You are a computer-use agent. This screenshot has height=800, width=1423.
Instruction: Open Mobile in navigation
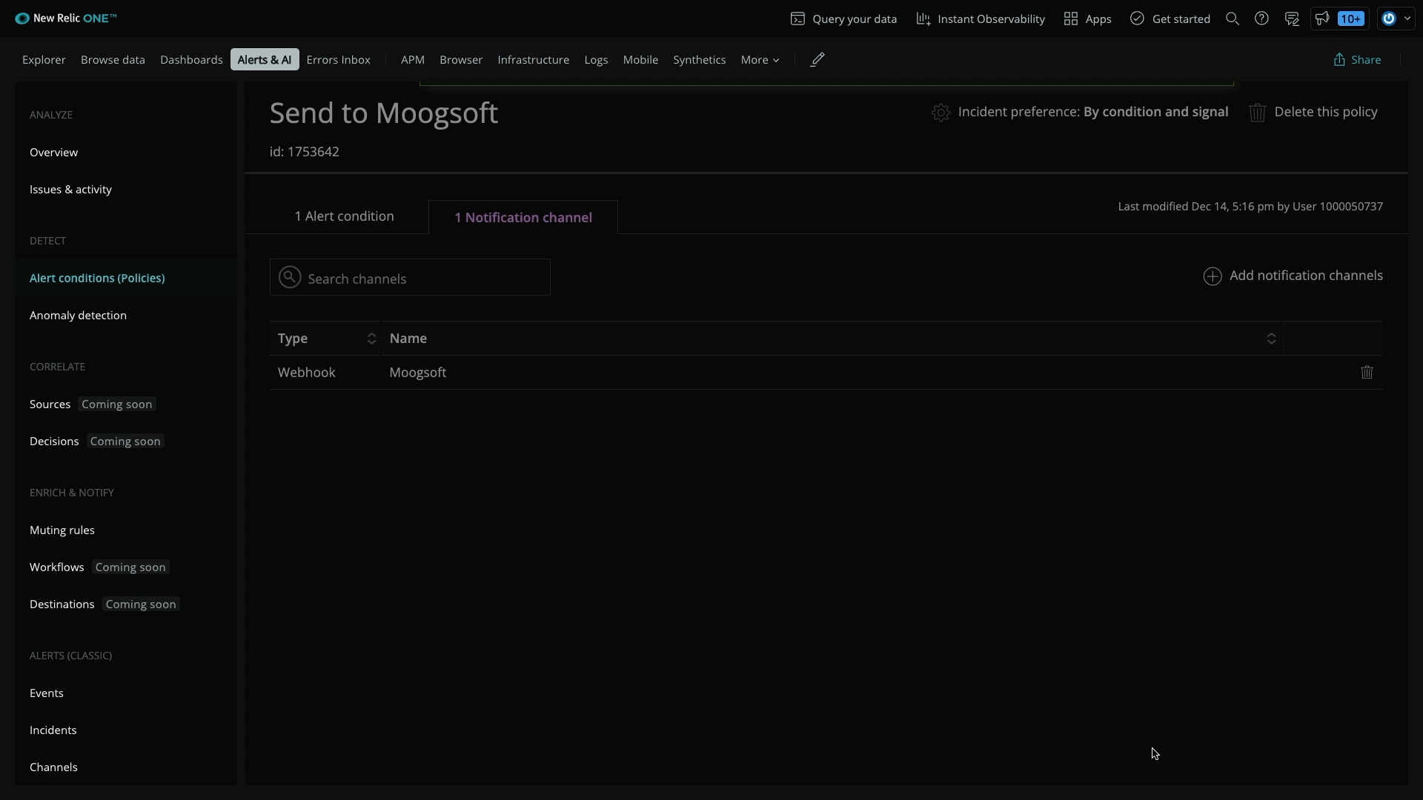coord(640,60)
